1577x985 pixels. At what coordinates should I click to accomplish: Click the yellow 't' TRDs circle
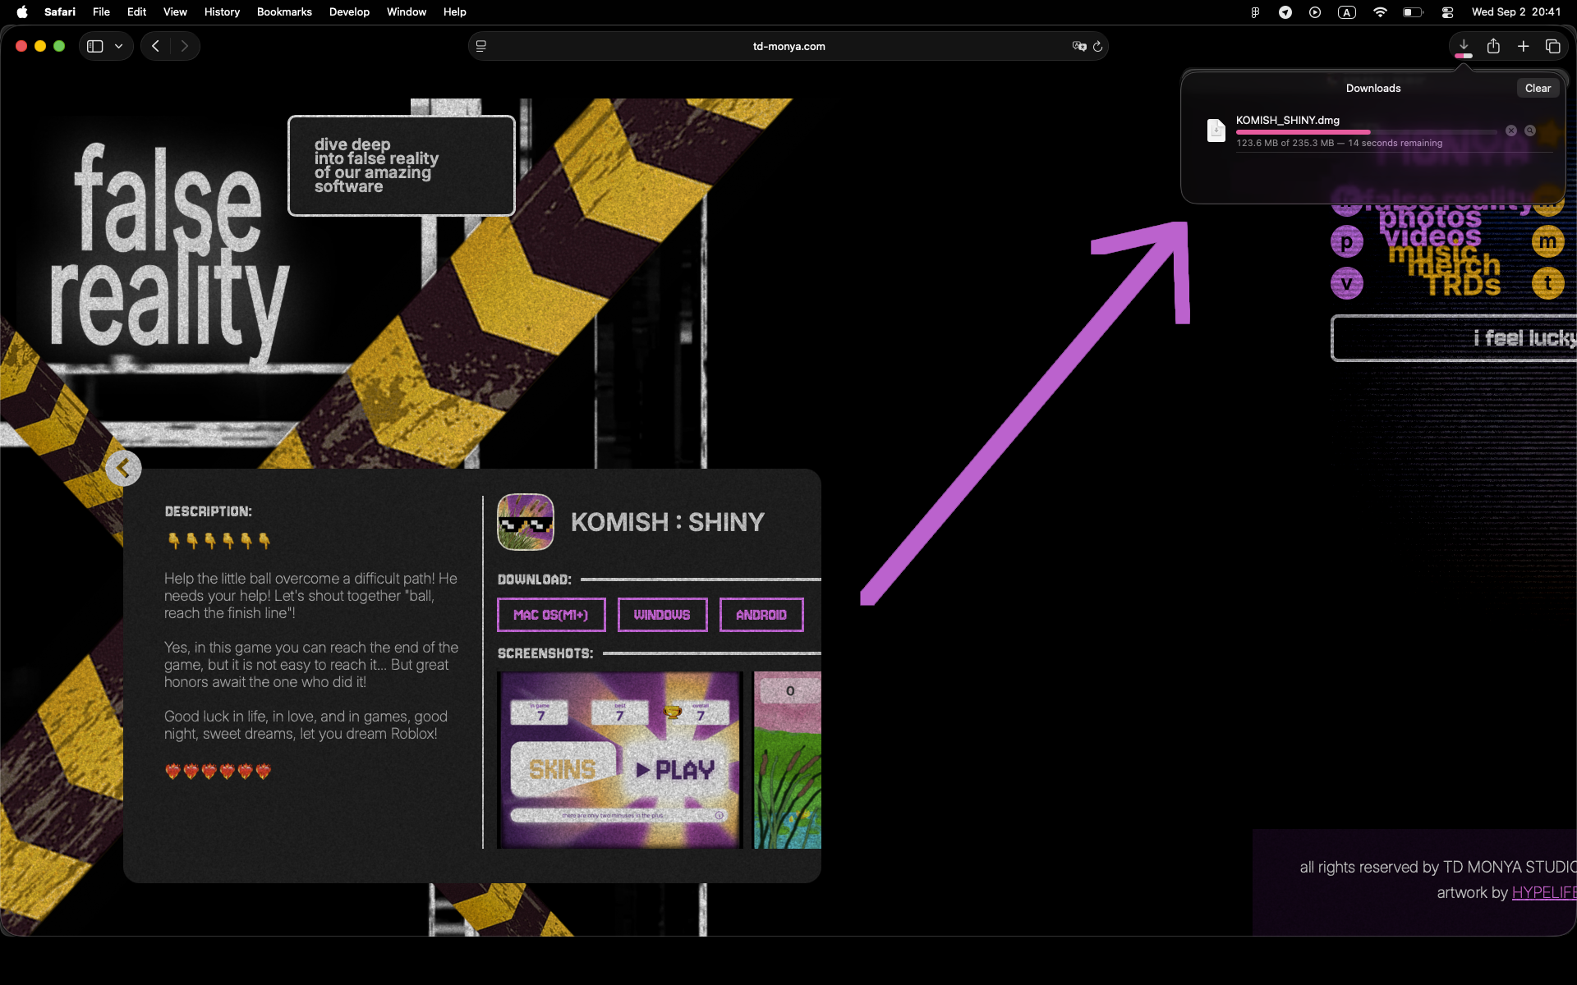[1548, 284]
